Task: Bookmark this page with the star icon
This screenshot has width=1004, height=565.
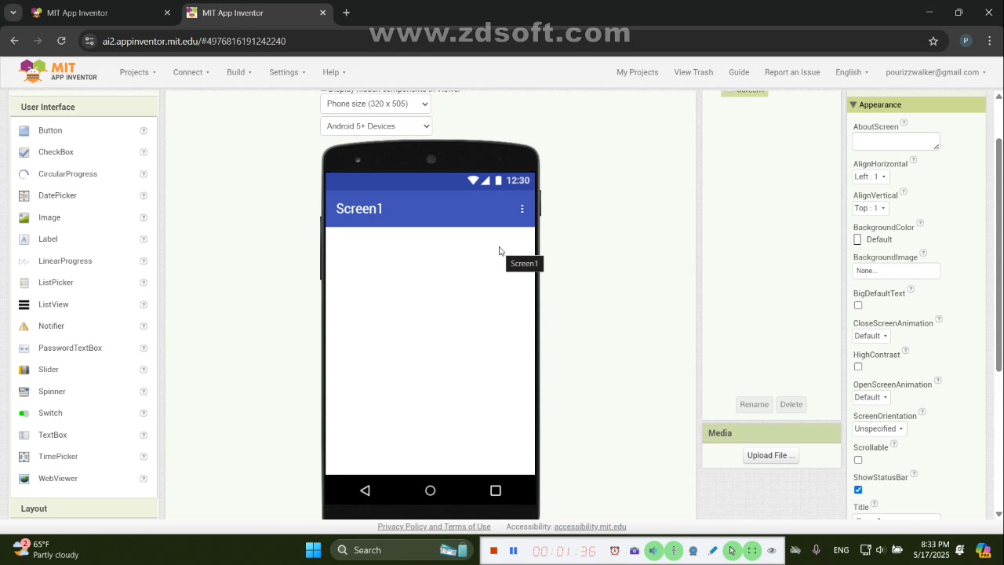Action: coord(933,41)
